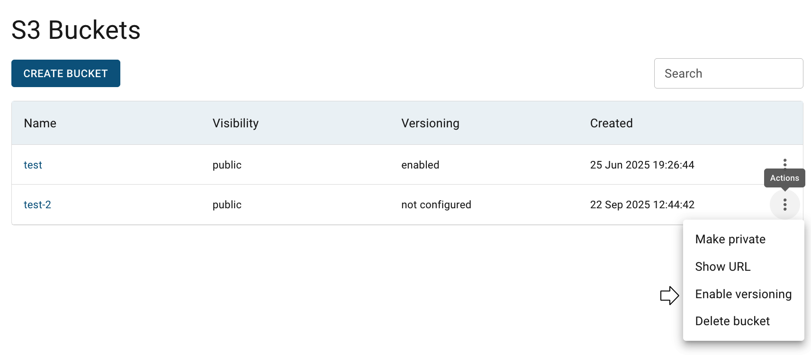Click the Visibility column header

(235, 123)
